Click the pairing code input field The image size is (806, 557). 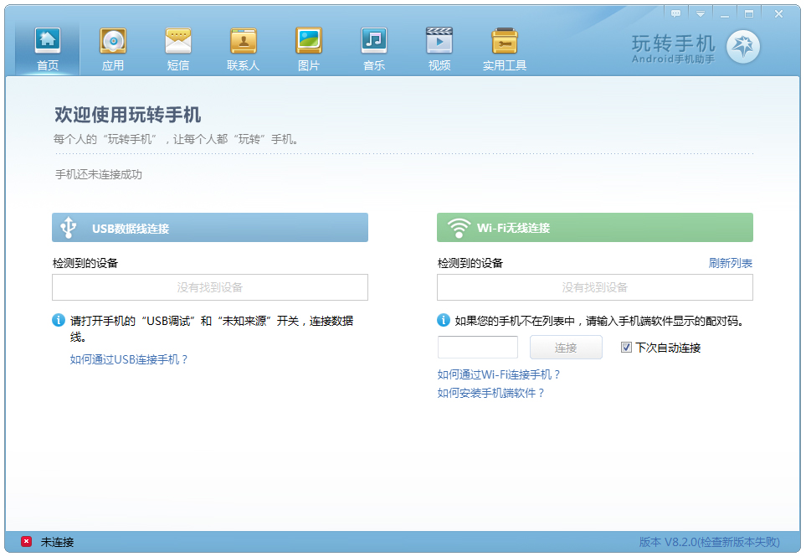pos(477,347)
